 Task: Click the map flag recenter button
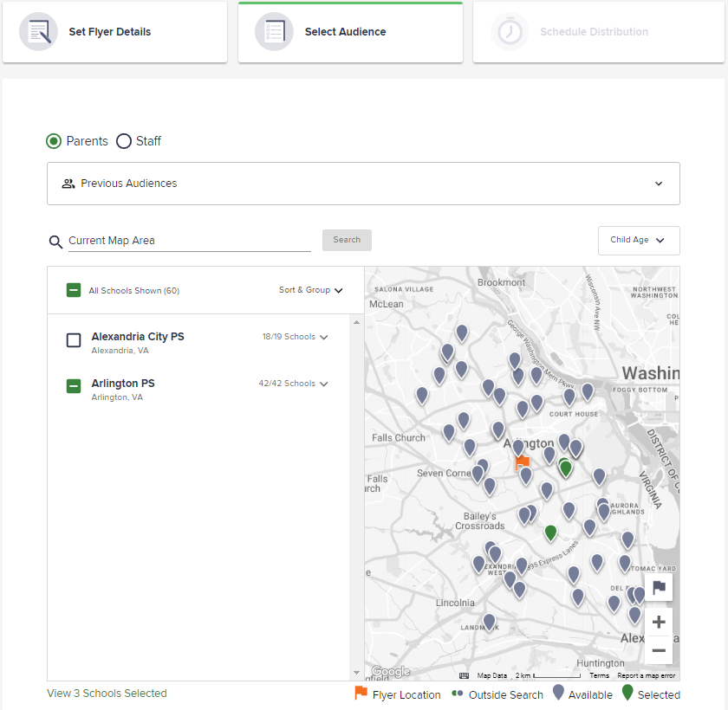click(x=659, y=587)
